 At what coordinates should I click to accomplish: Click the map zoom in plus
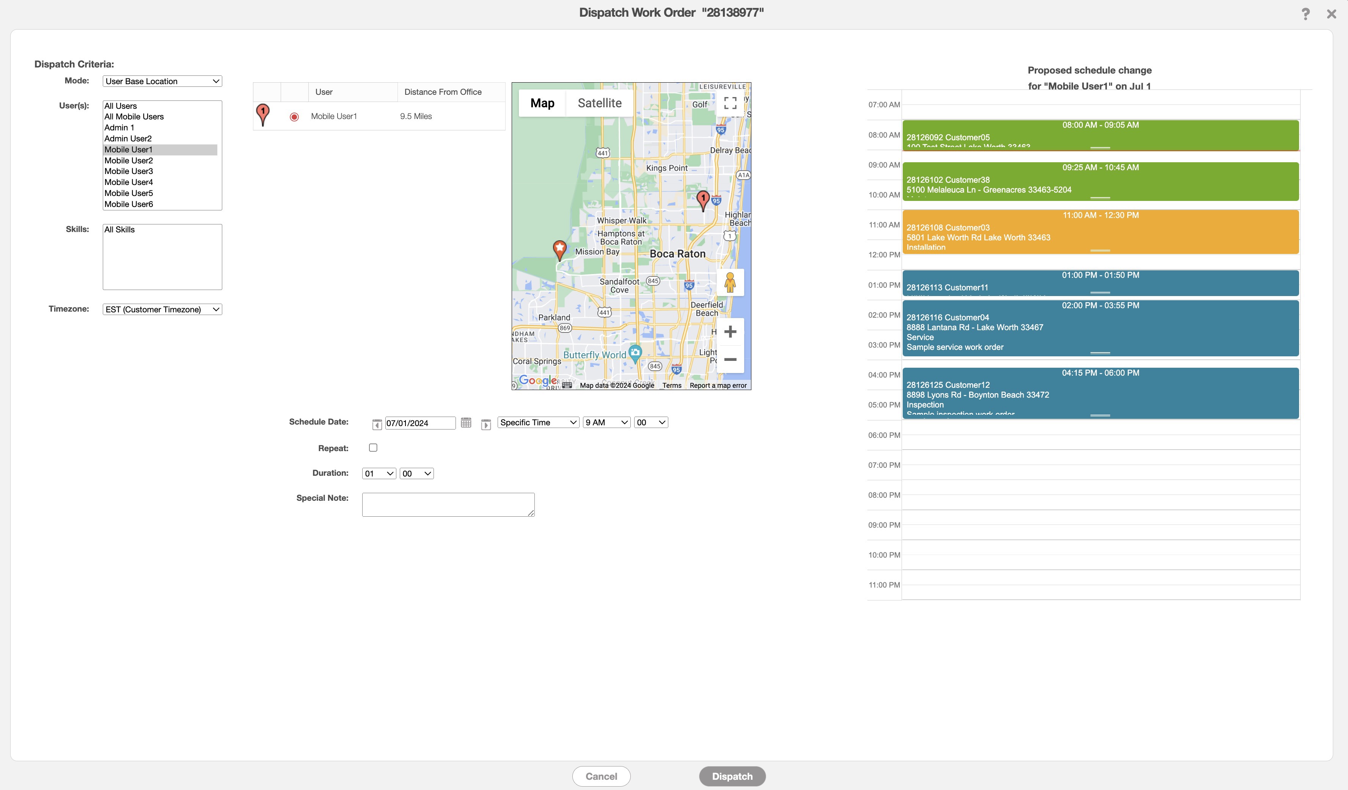[x=730, y=332]
